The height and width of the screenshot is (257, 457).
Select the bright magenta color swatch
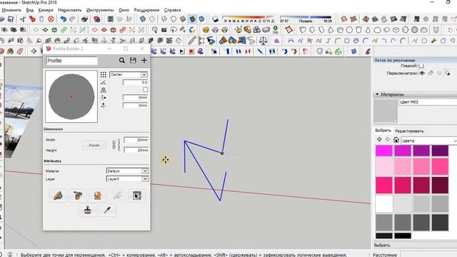(384, 151)
